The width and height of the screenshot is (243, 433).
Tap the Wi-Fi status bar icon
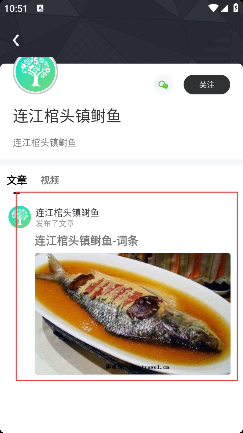[x=213, y=8]
